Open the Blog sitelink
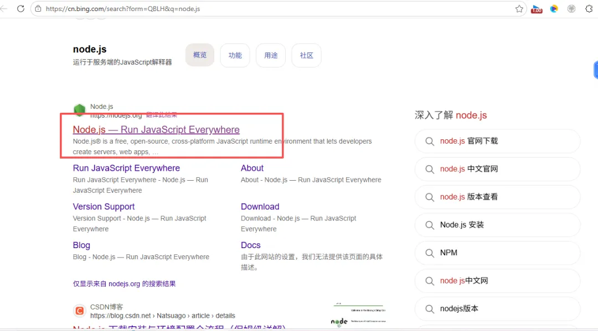 coord(81,245)
